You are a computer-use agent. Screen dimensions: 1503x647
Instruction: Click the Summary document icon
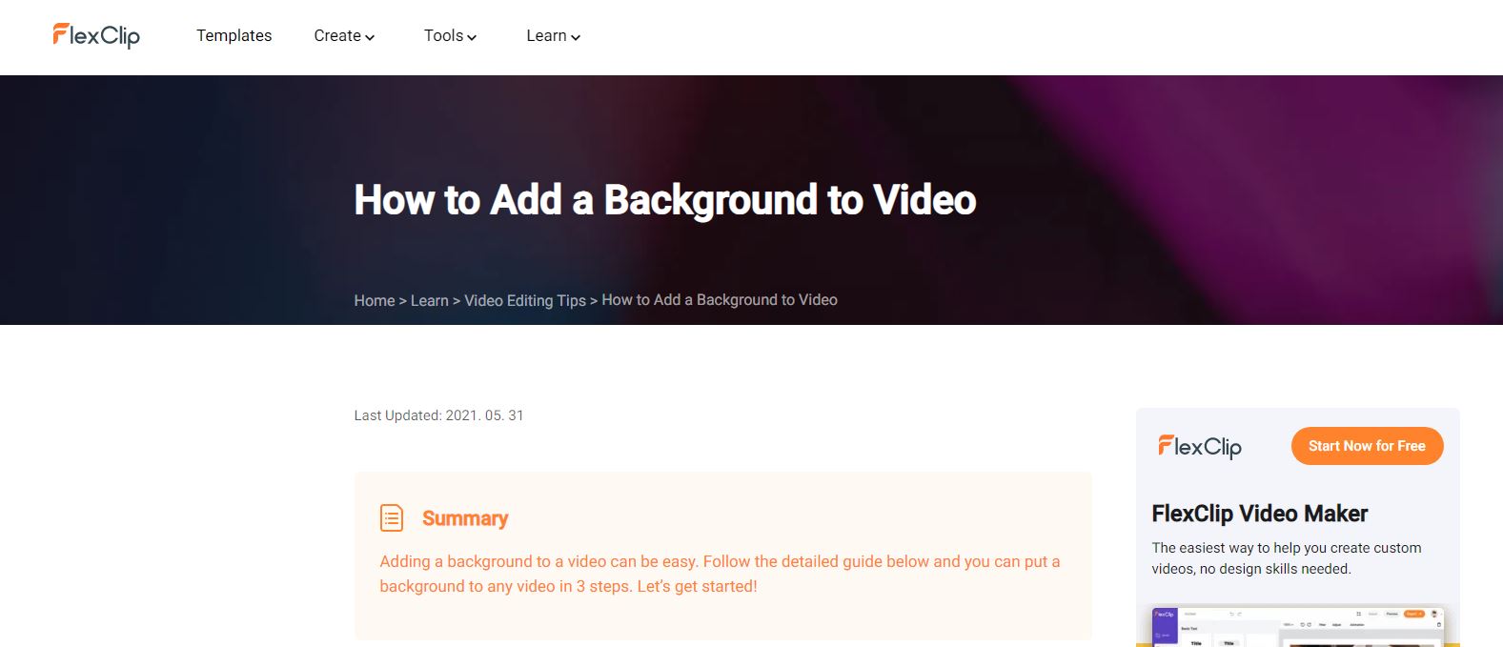392,517
